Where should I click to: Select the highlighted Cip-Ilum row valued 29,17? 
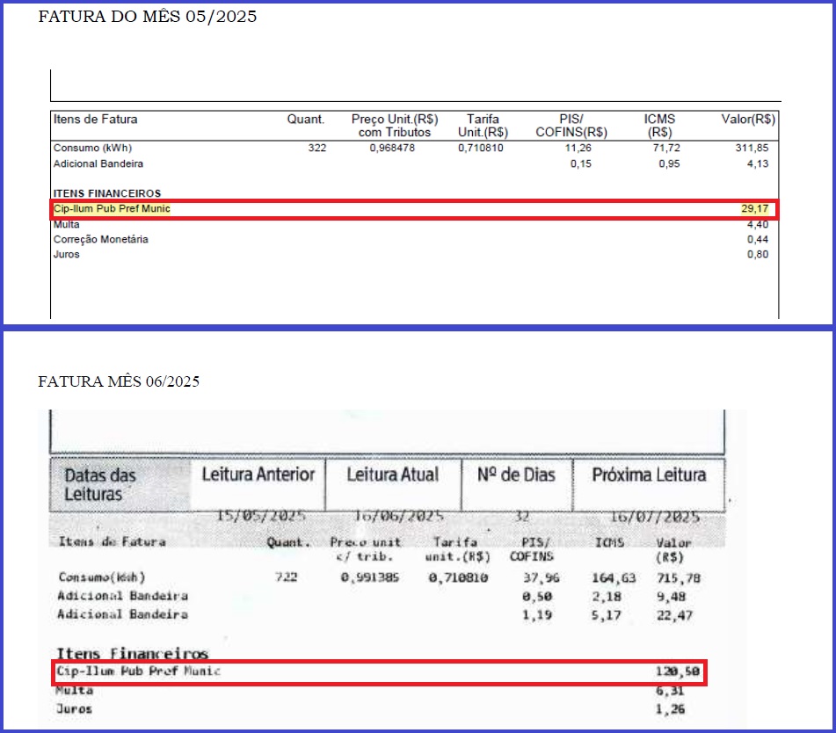(414, 209)
